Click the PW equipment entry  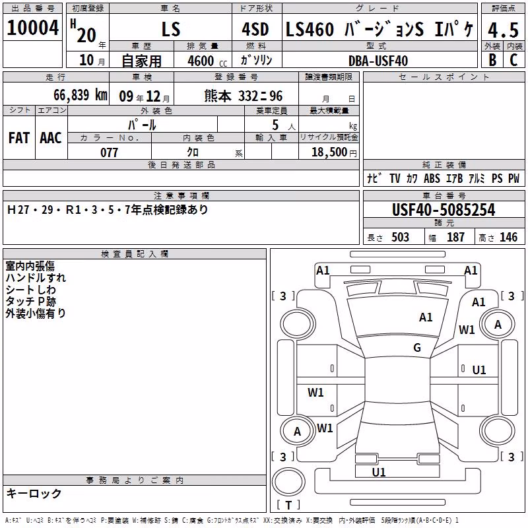514,178
